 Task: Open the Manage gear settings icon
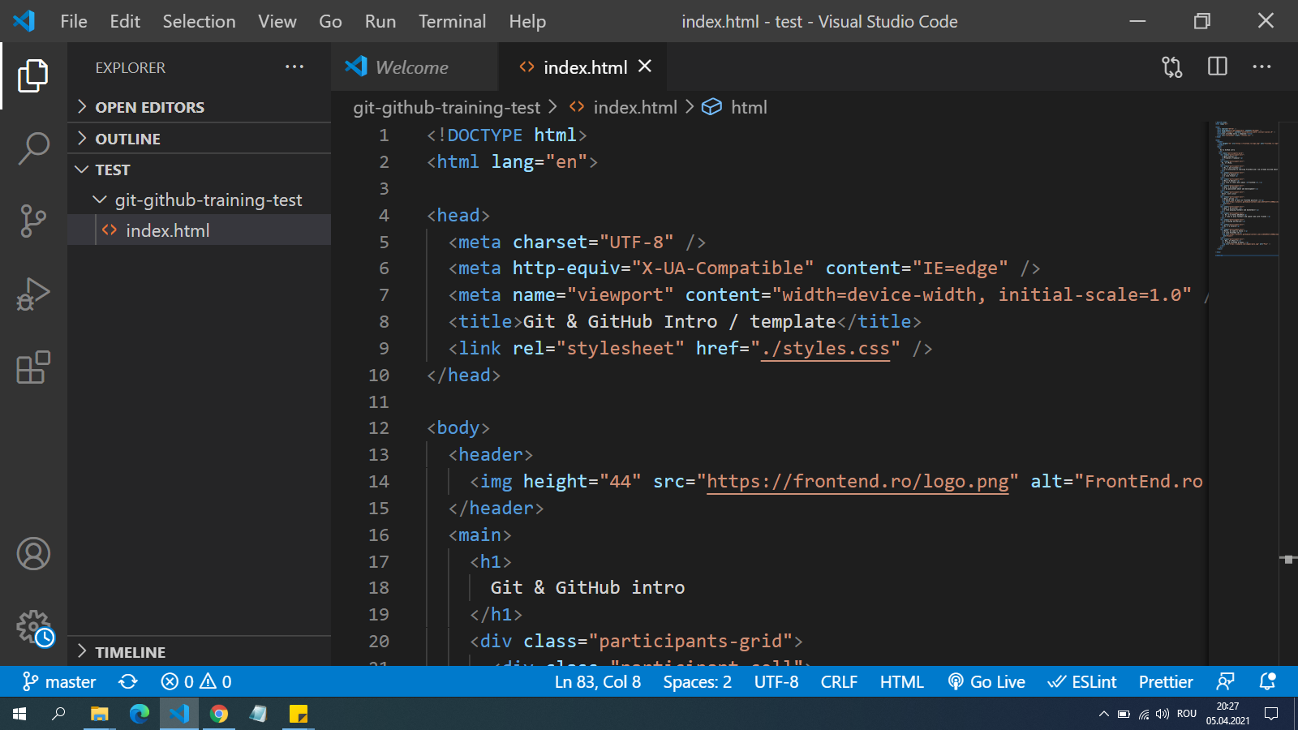33,627
